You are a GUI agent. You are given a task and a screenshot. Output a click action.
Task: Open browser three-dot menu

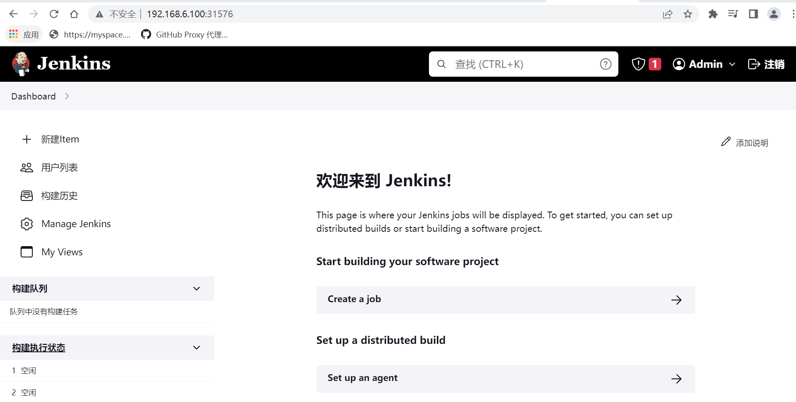click(793, 14)
